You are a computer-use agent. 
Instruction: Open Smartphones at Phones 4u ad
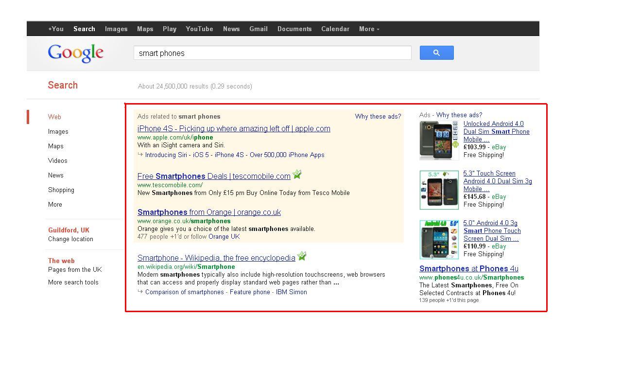tap(468, 268)
